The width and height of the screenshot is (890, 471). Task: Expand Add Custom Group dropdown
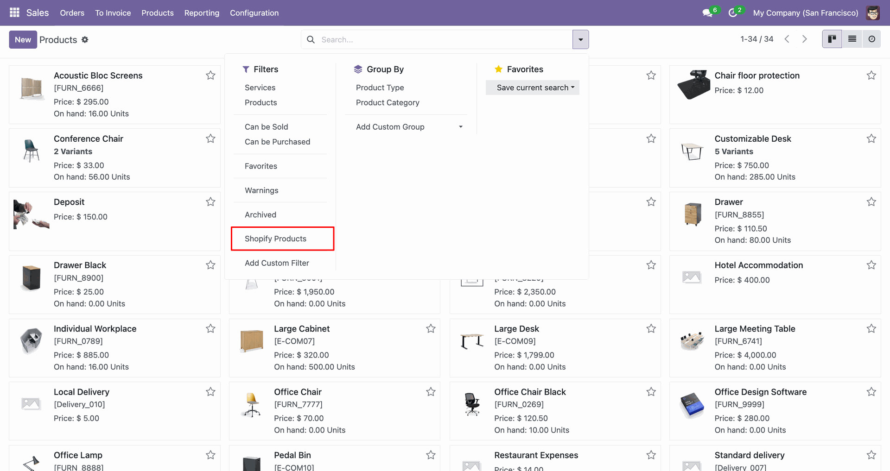(x=406, y=127)
